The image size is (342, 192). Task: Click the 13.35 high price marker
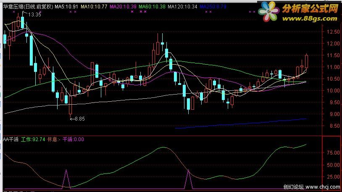click(34, 15)
